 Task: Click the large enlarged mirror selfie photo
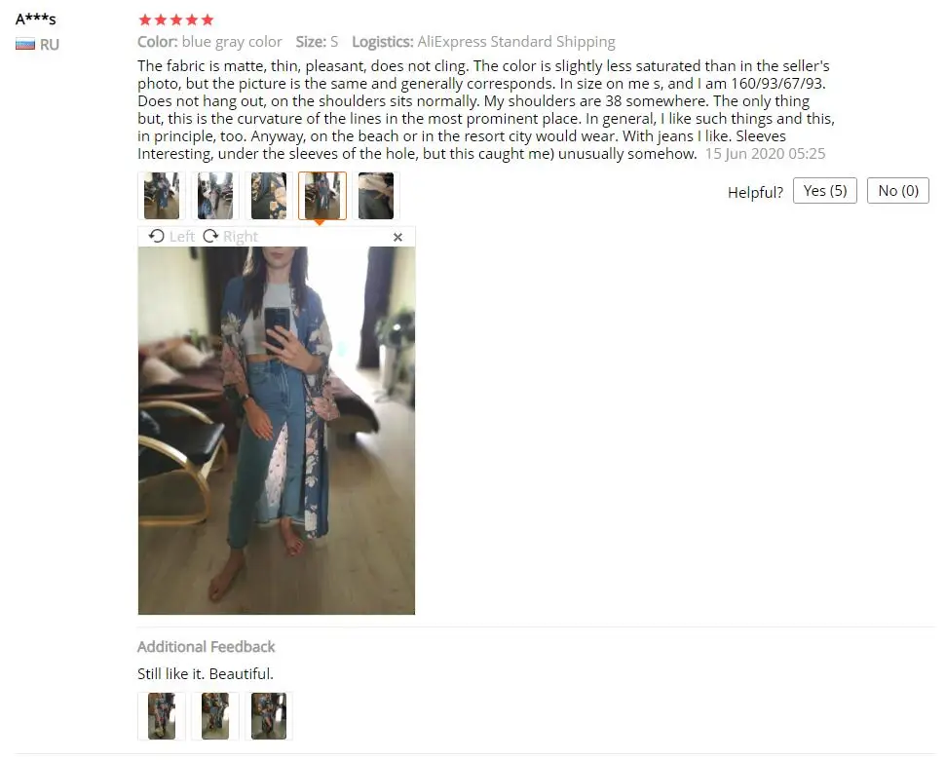click(277, 431)
